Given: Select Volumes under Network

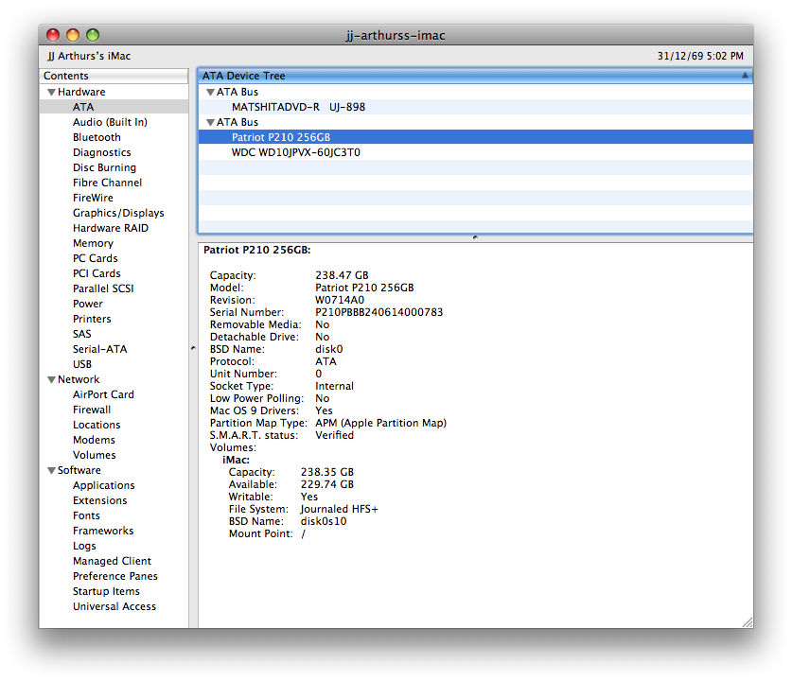Looking at the screenshot, I should coord(94,455).
